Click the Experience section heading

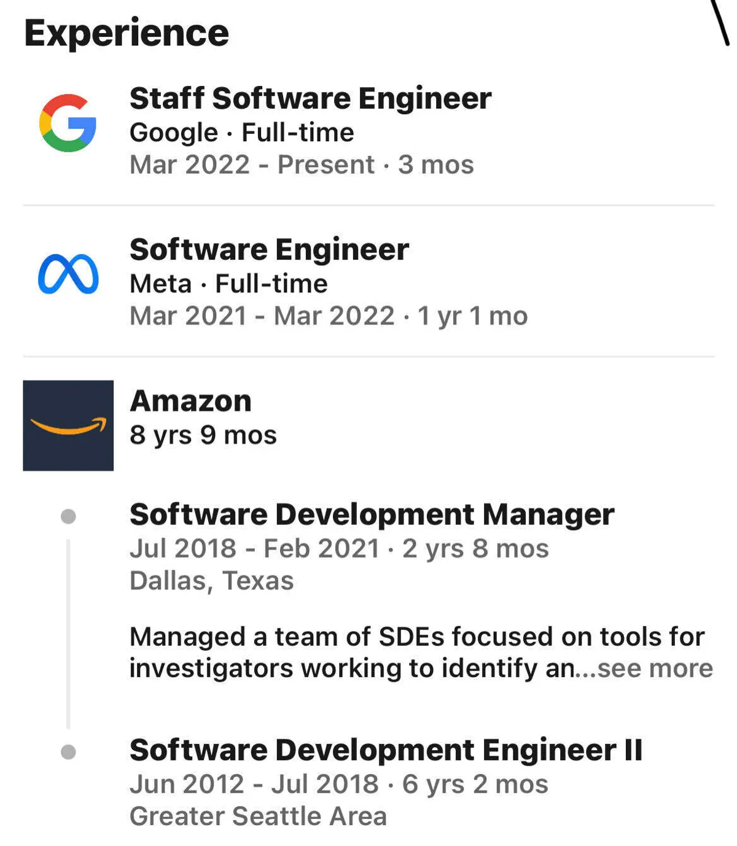pyautogui.click(x=127, y=33)
